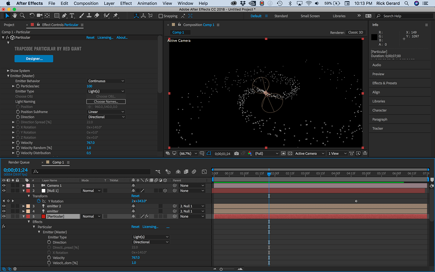Open the About link for Particular
The height and width of the screenshot is (272, 435).
[x=122, y=37]
